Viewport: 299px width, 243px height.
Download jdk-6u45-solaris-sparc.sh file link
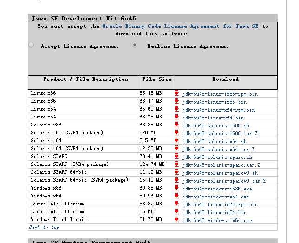217,157
